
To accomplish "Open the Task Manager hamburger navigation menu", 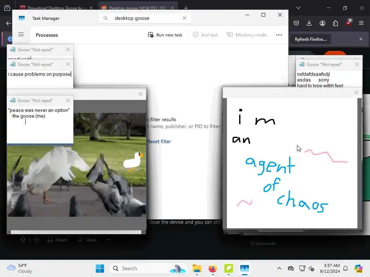I will pos(21,35).
